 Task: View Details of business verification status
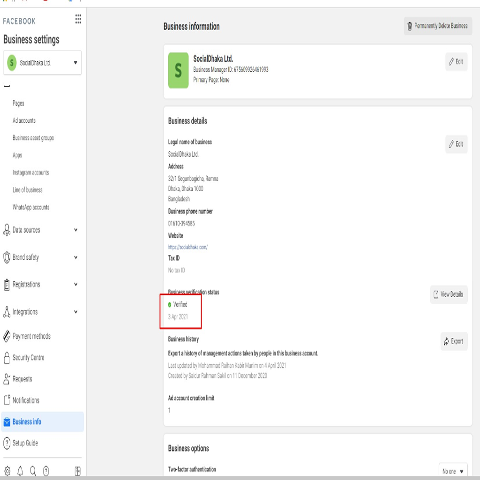(449, 294)
